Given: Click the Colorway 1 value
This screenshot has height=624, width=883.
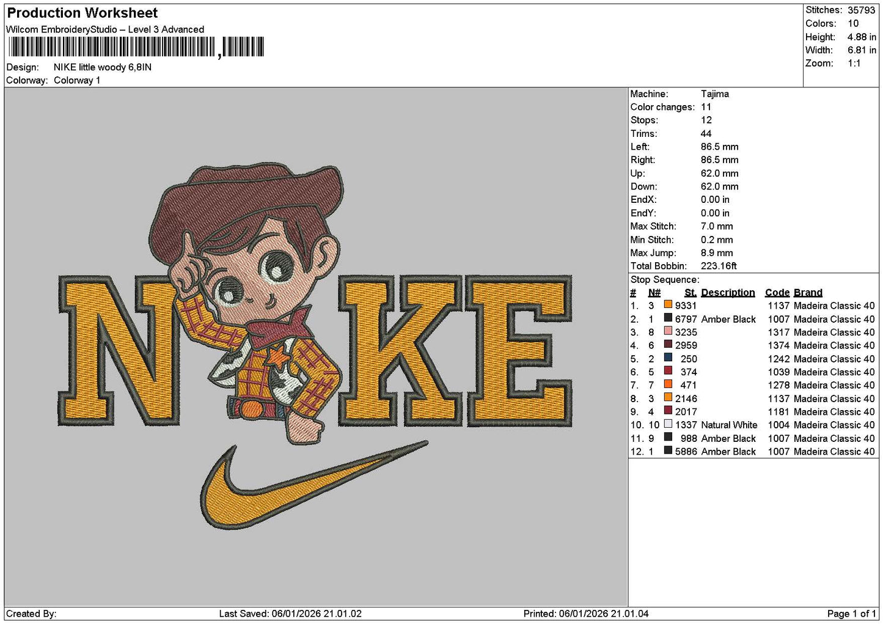Looking at the screenshot, I should click(77, 81).
